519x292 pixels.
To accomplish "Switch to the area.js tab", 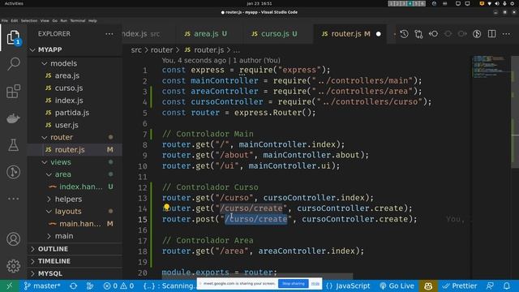I will 205,34.
